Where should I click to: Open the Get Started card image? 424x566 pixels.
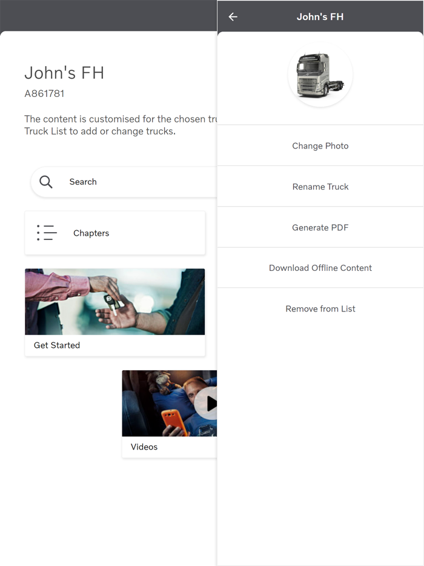(x=114, y=302)
